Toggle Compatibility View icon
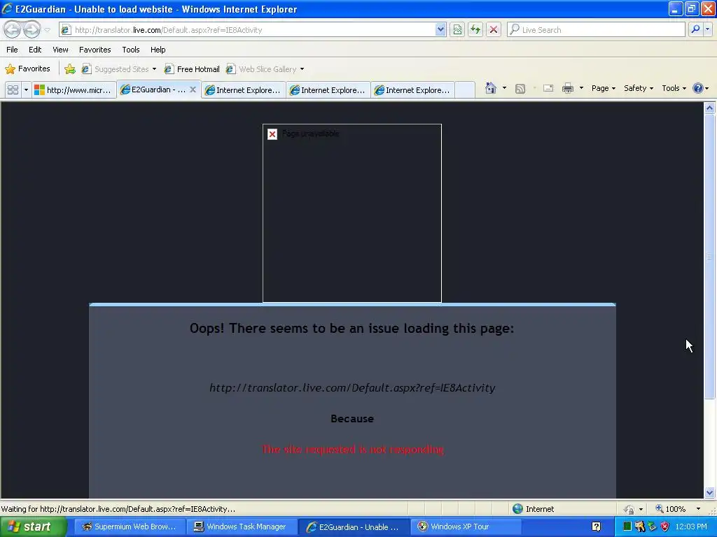The image size is (717, 537). pos(457,29)
